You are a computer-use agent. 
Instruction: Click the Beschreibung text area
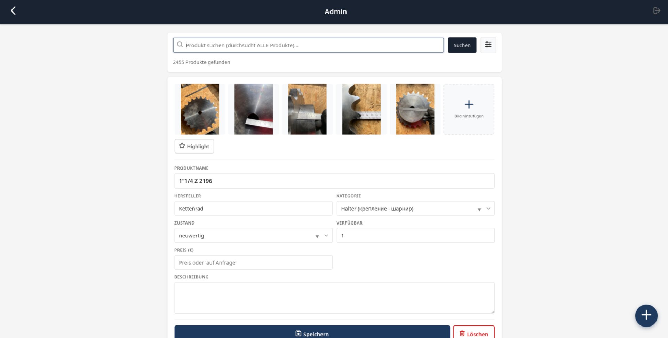(x=334, y=298)
